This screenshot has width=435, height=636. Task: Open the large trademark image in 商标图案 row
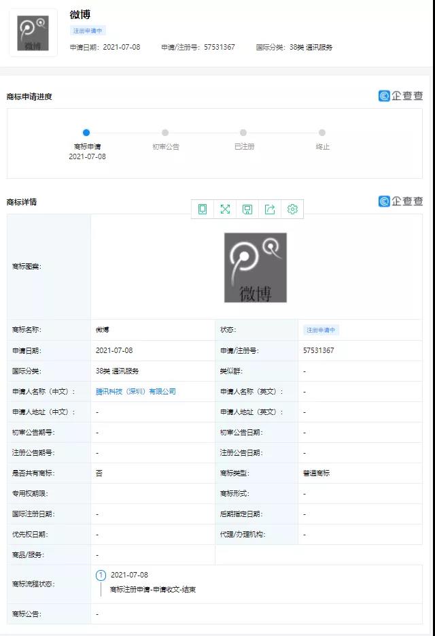[x=256, y=267]
